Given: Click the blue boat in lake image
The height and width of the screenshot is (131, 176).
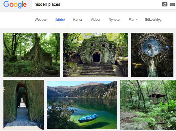Looking at the screenshot, I should click(88, 118).
